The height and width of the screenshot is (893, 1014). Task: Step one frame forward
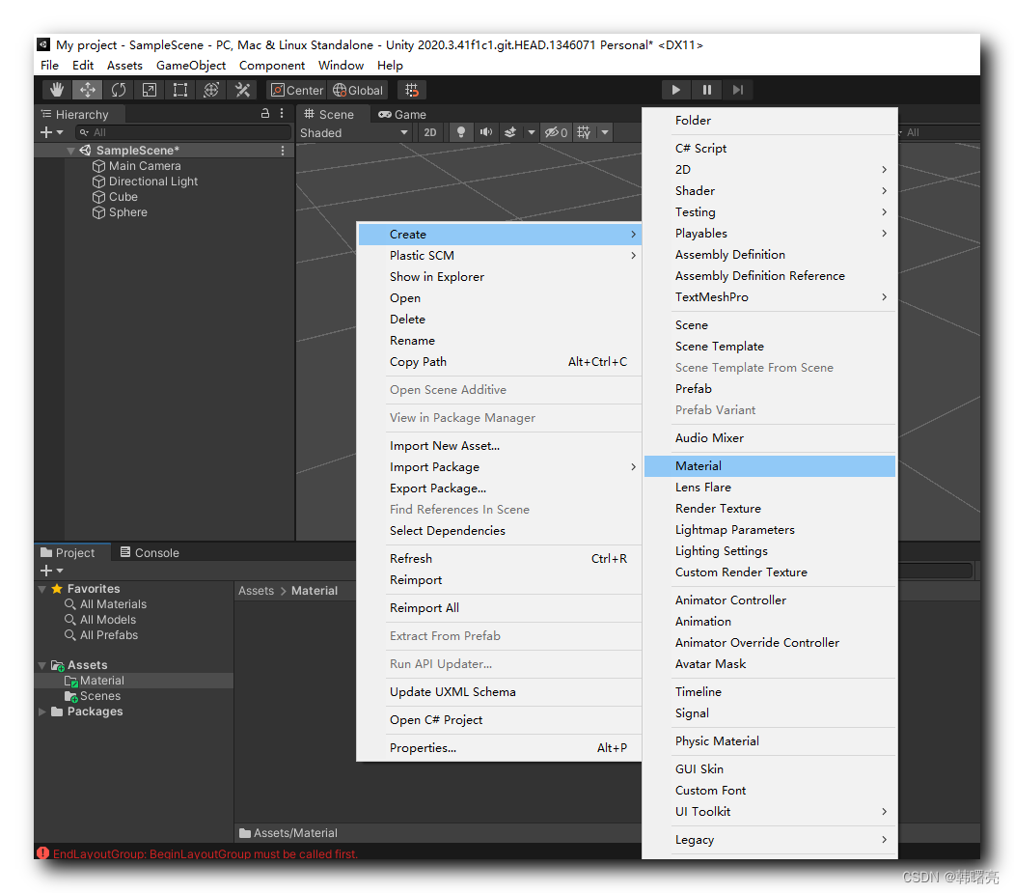[738, 90]
